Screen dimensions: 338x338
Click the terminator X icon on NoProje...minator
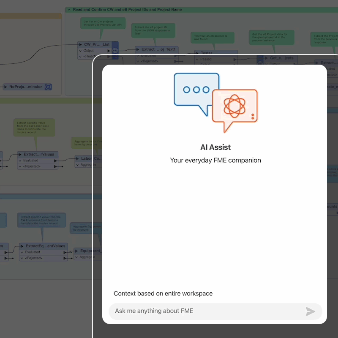(48, 87)
